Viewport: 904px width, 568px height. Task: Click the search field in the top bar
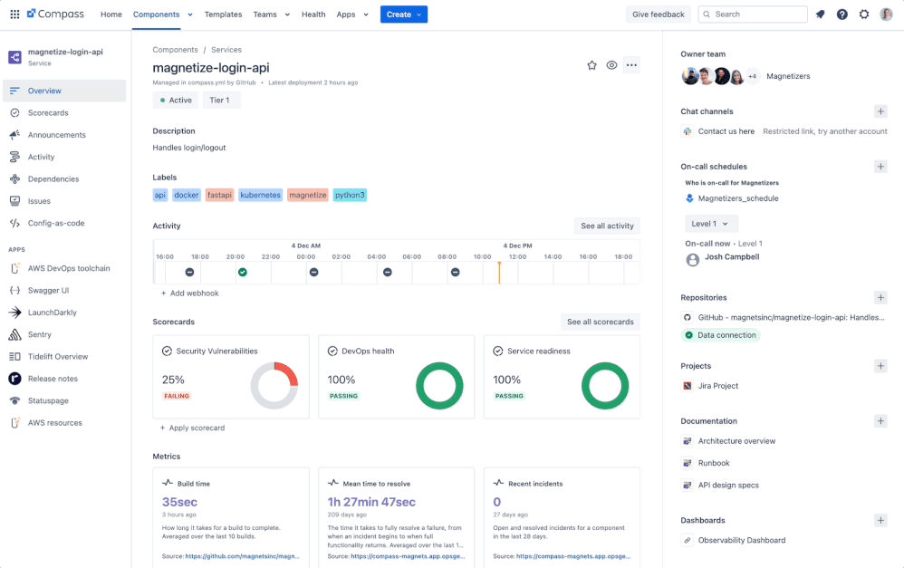coord(753,14)
